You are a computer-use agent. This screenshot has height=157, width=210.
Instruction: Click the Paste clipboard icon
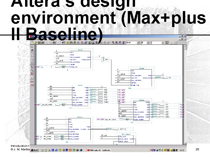(x=54, y=42)
